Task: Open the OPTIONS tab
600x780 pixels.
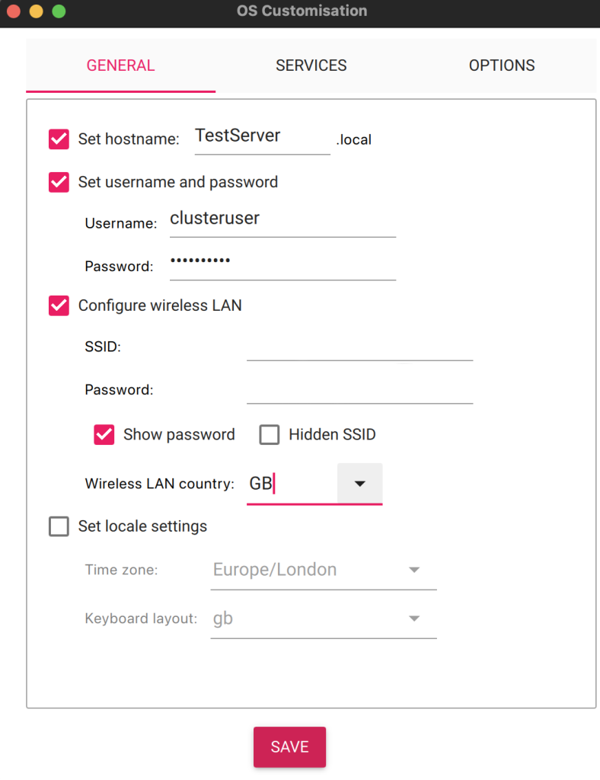Action: [501, 66]
